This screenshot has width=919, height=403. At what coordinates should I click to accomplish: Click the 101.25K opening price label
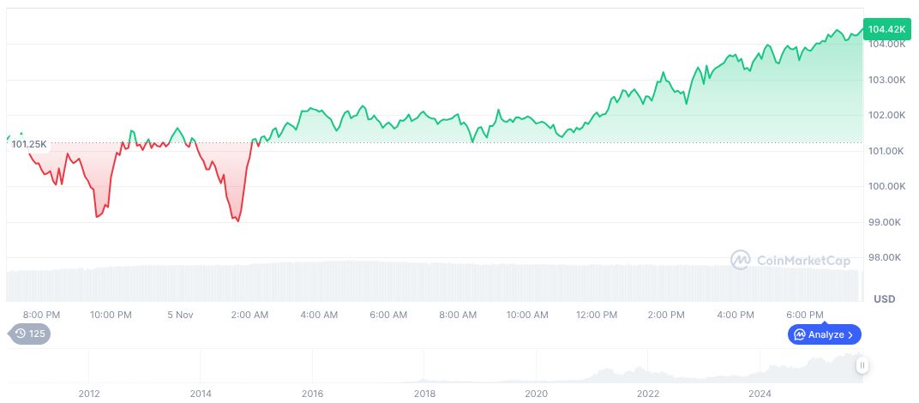point(29,144)
